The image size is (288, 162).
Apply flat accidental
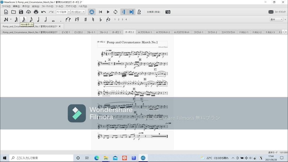[100, 19]
